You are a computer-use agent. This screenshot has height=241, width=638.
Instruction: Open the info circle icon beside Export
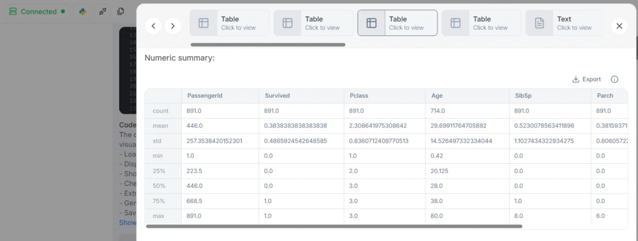coord(614,79)
